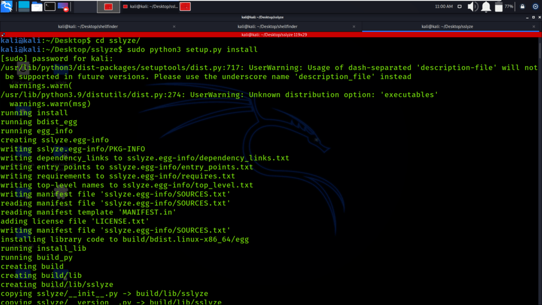Open the volume speaker control

coord(473,7)
